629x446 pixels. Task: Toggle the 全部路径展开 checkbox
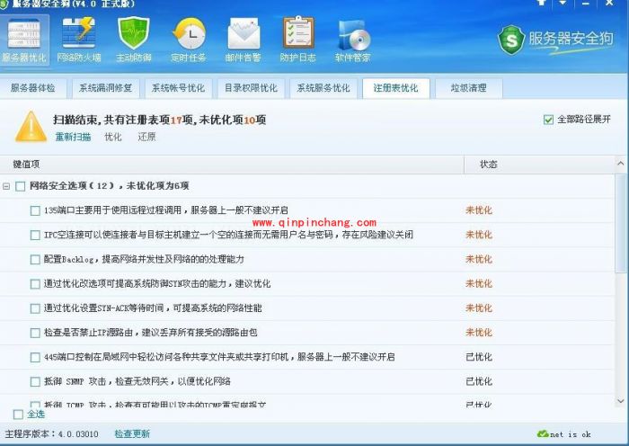(548, 120)
